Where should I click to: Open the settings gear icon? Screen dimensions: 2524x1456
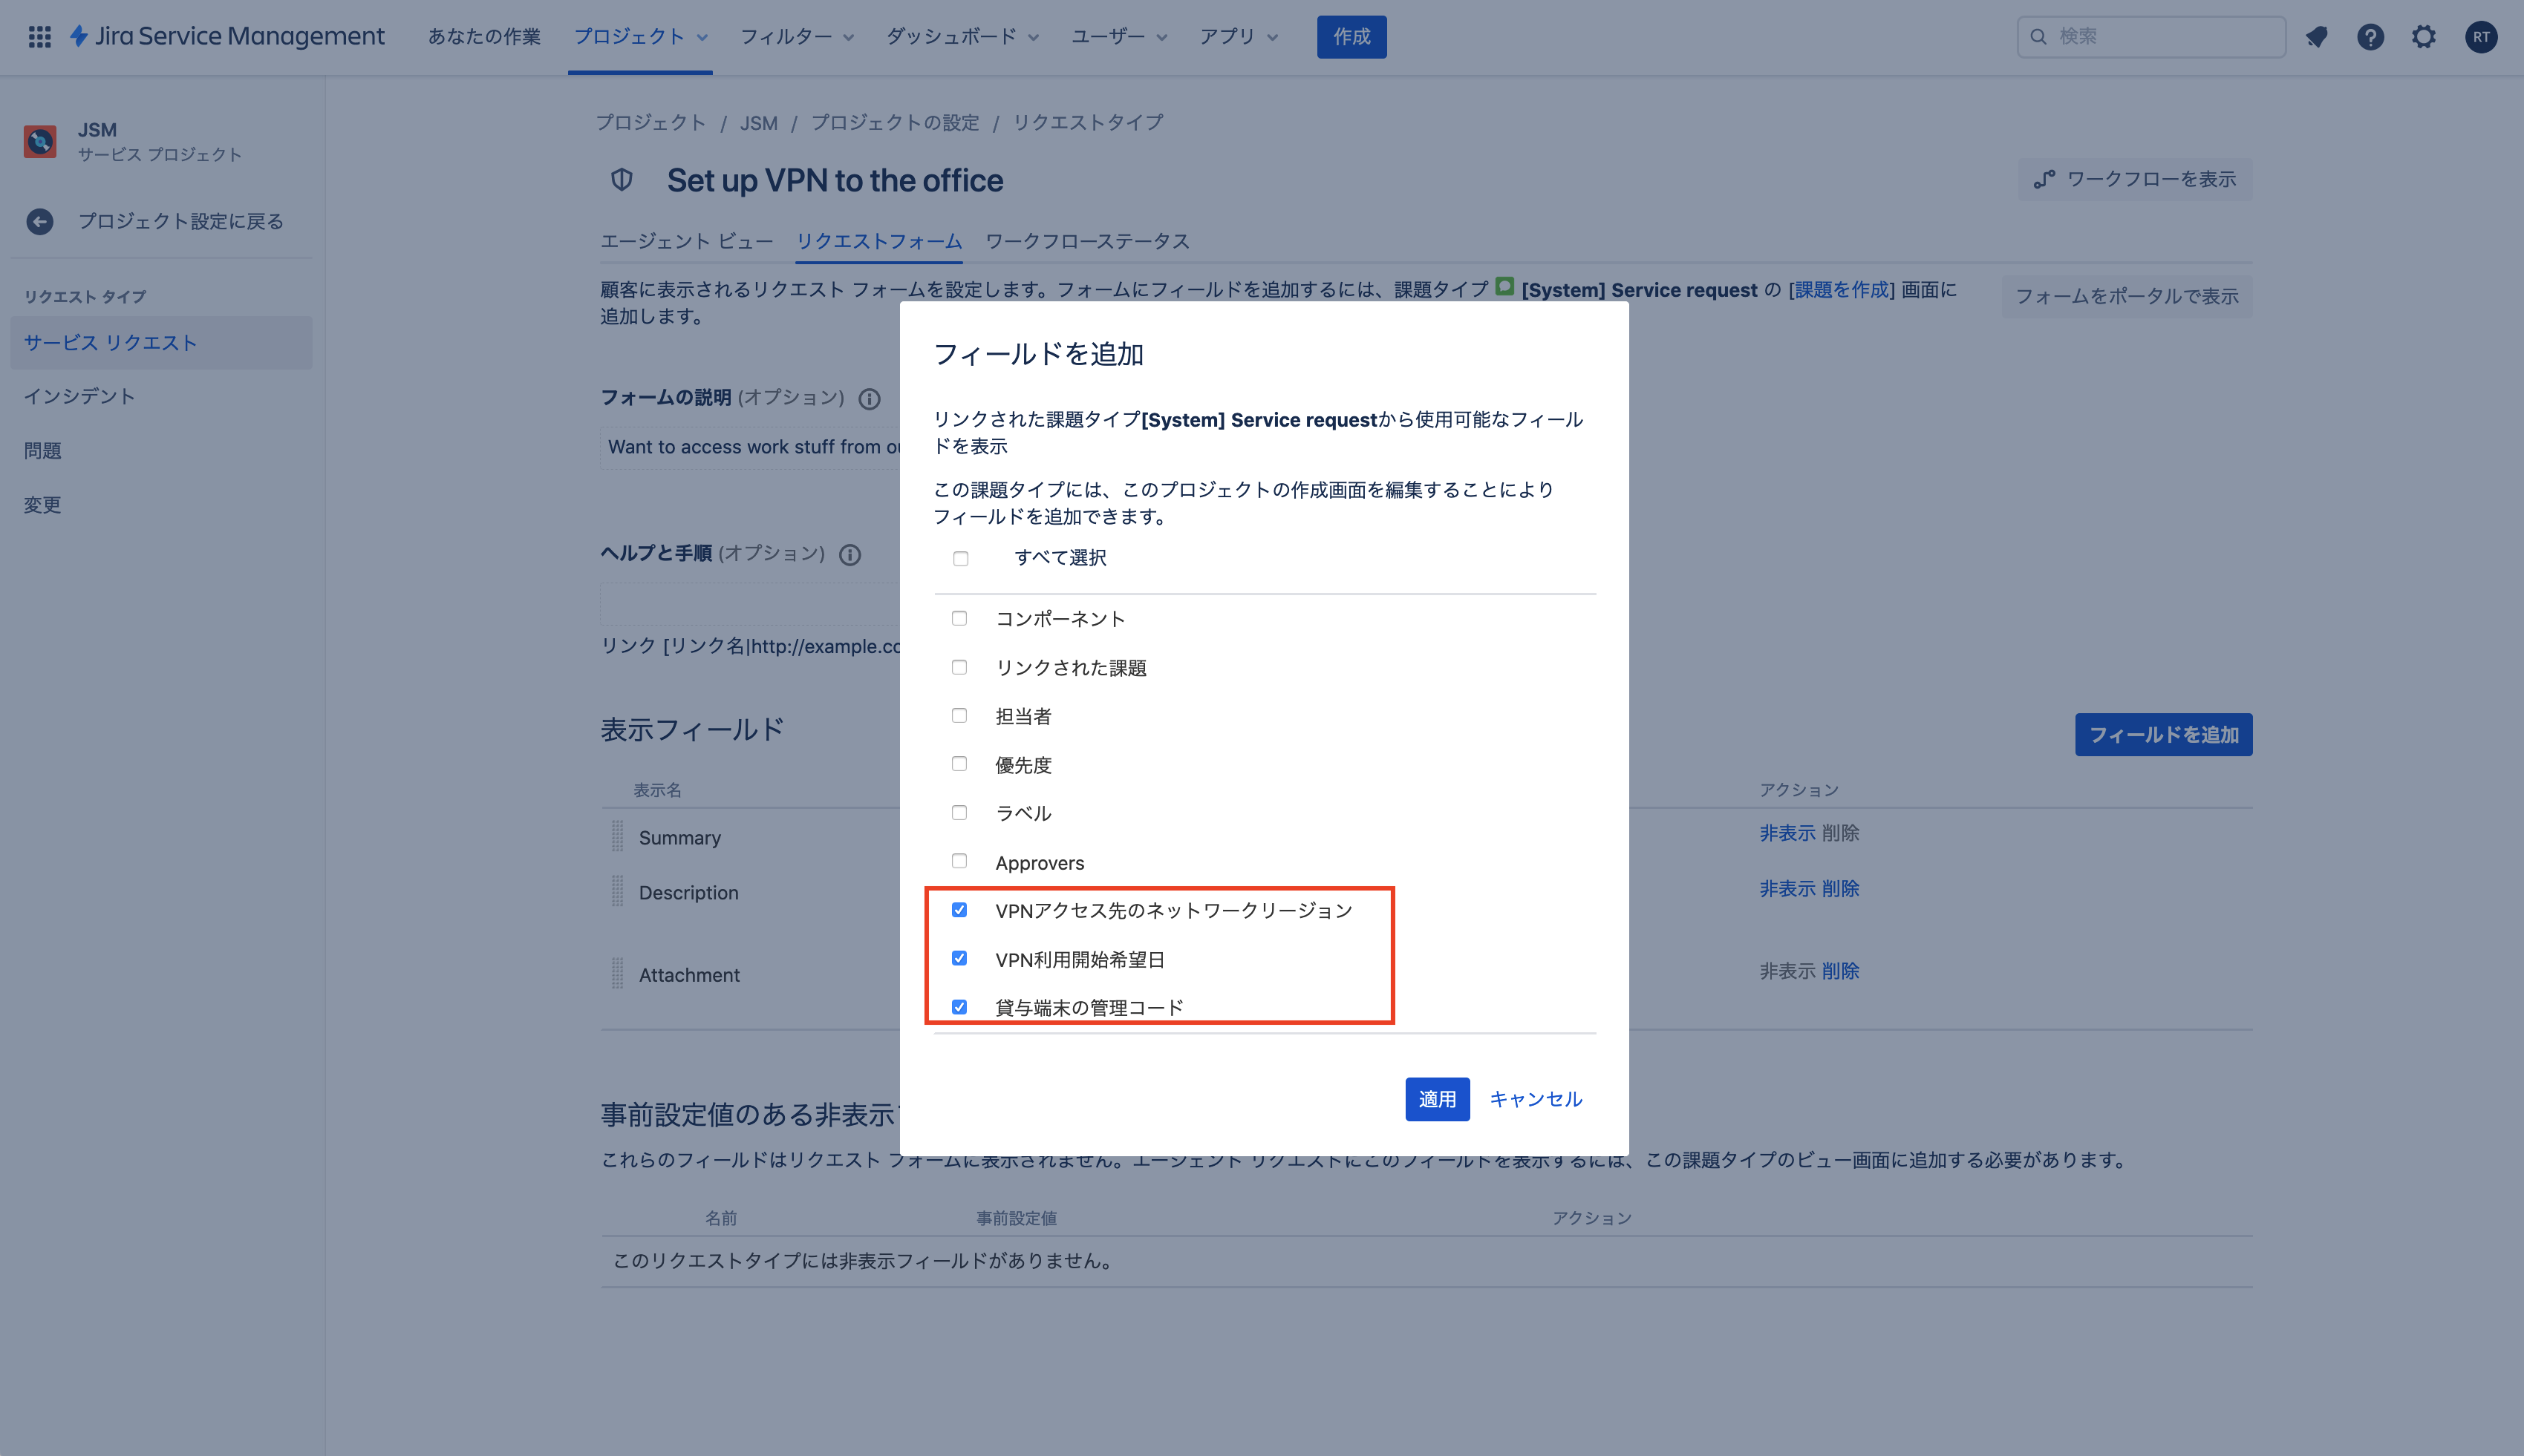click(2423, 37)
